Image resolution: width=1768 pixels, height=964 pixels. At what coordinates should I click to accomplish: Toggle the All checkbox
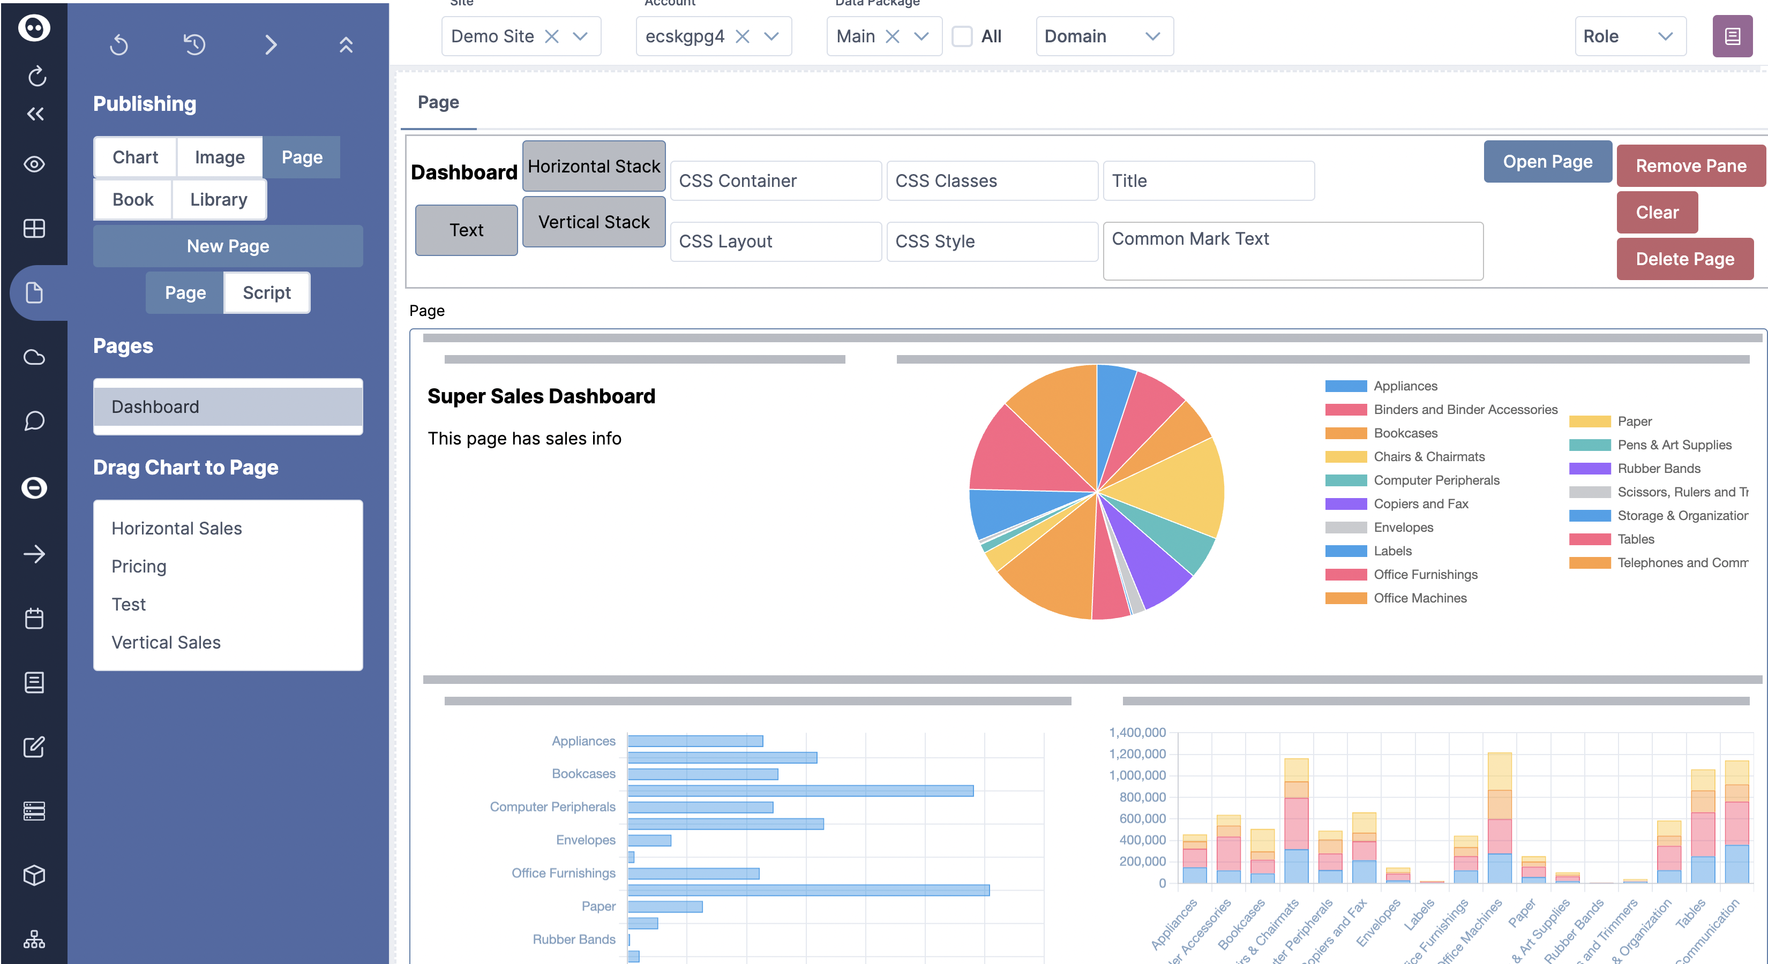click(962, 36)
